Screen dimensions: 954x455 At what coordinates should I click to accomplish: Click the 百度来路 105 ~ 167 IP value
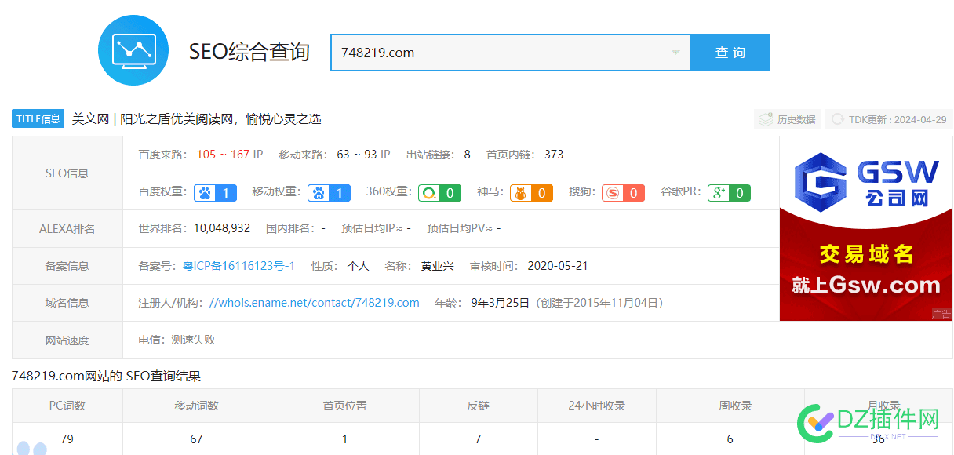click(230, 155)
